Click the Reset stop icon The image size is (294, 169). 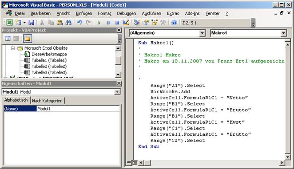pyautogui.click(x=117, y=23)
